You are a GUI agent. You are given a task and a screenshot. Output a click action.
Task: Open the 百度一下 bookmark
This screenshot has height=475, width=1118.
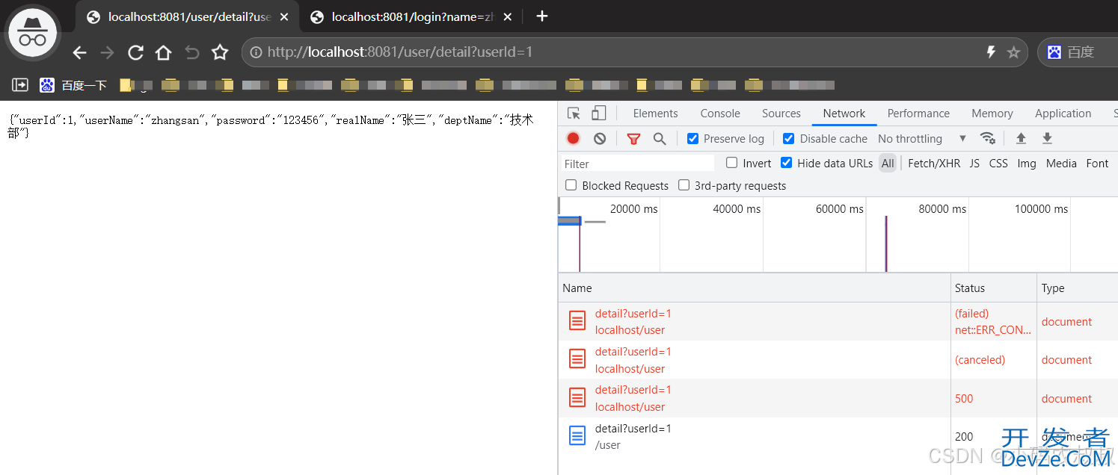(73, 85)
